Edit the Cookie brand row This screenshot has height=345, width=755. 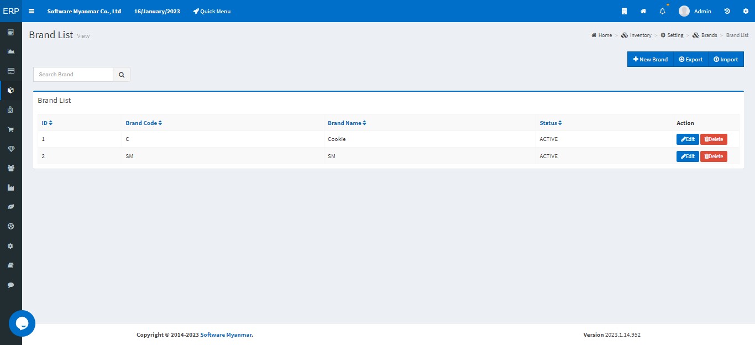click(688, 139)
